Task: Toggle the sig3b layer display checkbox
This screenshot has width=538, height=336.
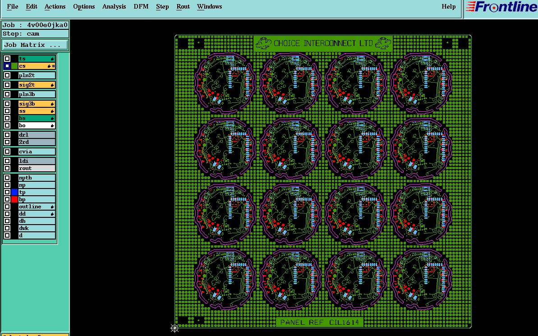Action: point(7,104)
